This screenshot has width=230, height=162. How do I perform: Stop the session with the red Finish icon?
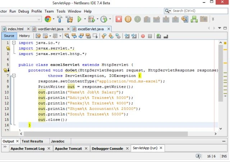click(119, 19)
